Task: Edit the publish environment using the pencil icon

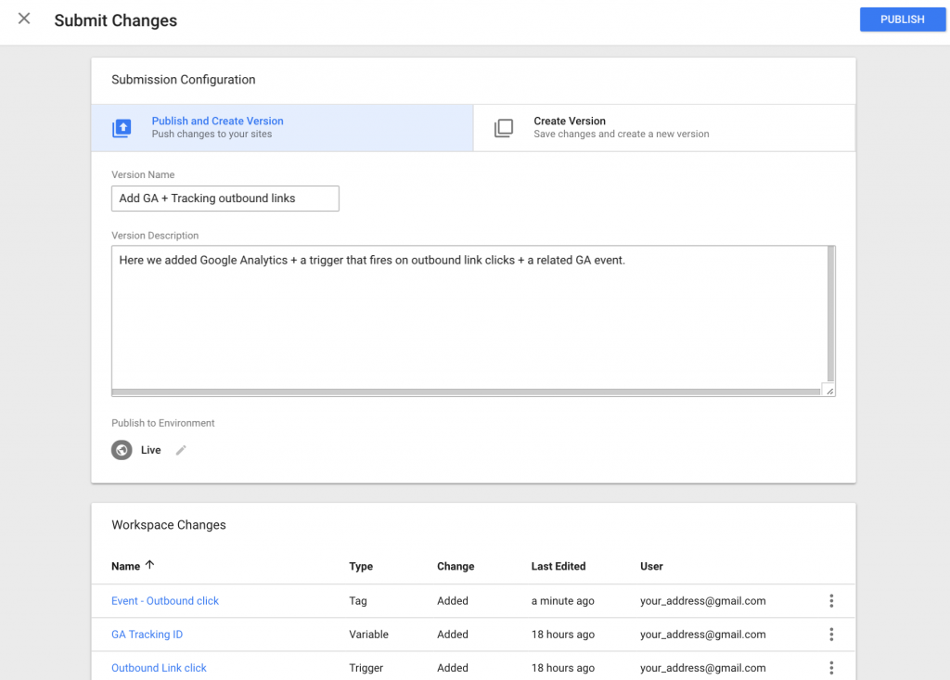Action: [182, 450]
